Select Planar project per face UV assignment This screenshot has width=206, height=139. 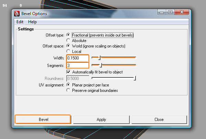(68, 85)
